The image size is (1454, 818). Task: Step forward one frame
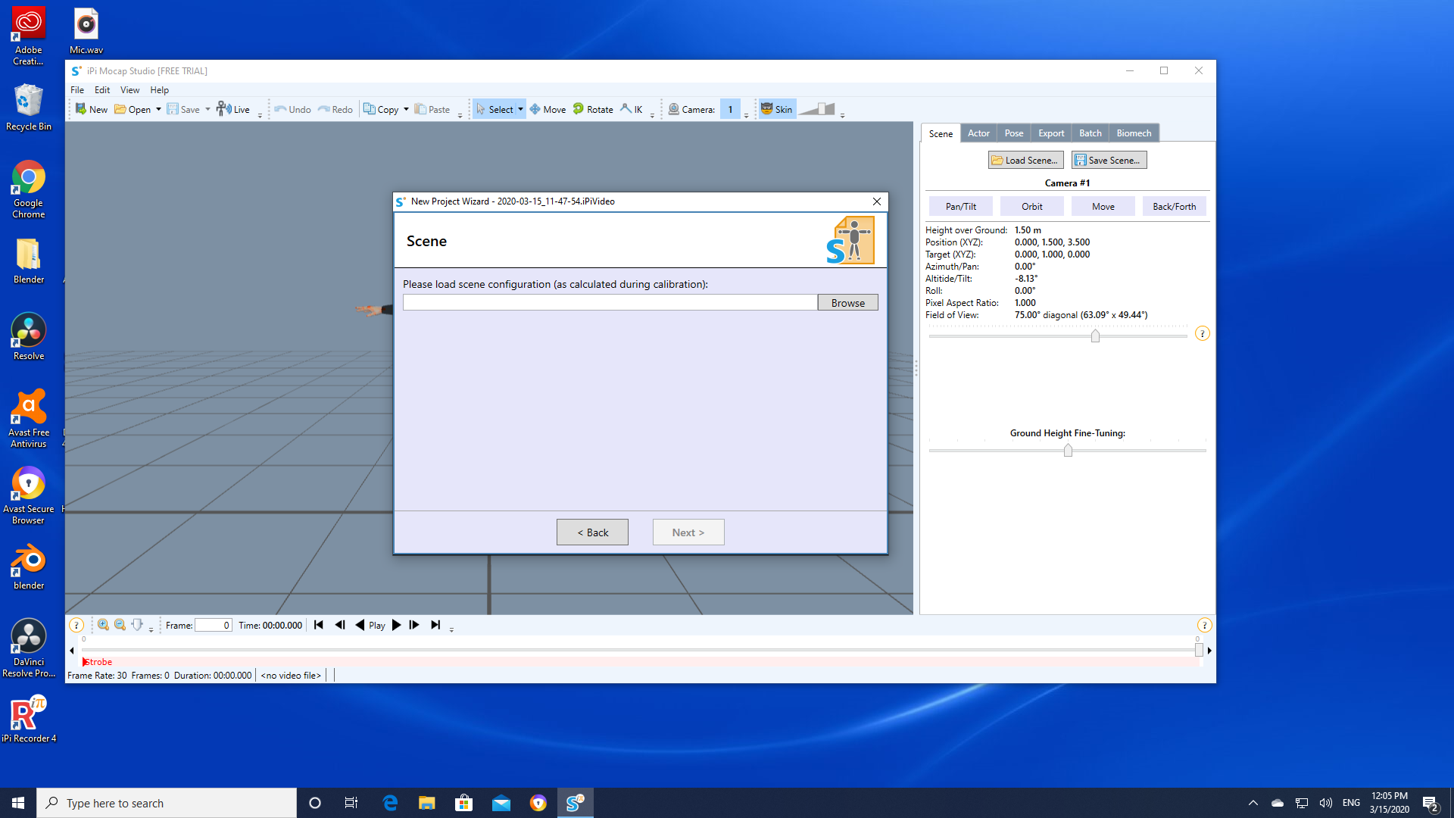(x=414, y=625)
